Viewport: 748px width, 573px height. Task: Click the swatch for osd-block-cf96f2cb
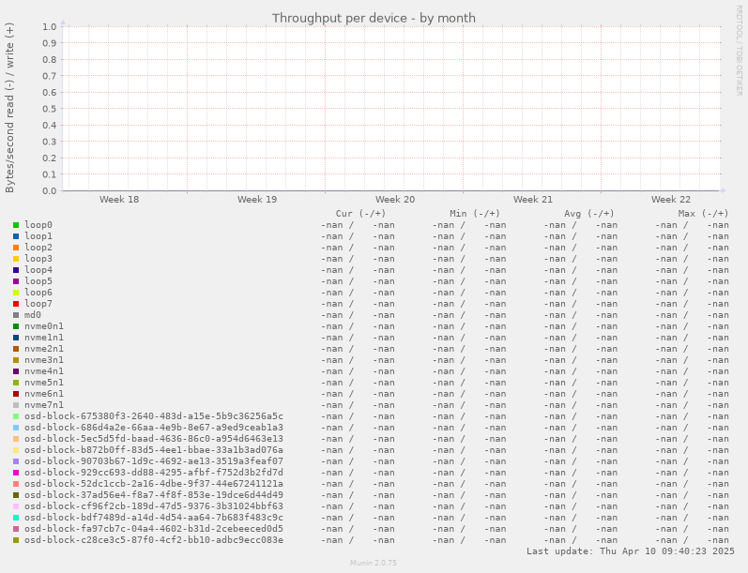coord(16,506)
